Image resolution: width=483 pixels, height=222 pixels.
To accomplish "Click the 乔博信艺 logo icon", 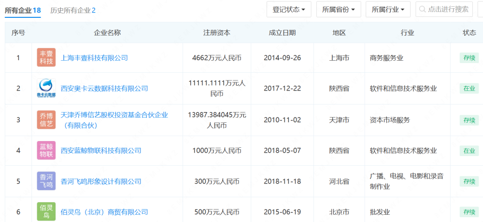I will tap(46, 120).
